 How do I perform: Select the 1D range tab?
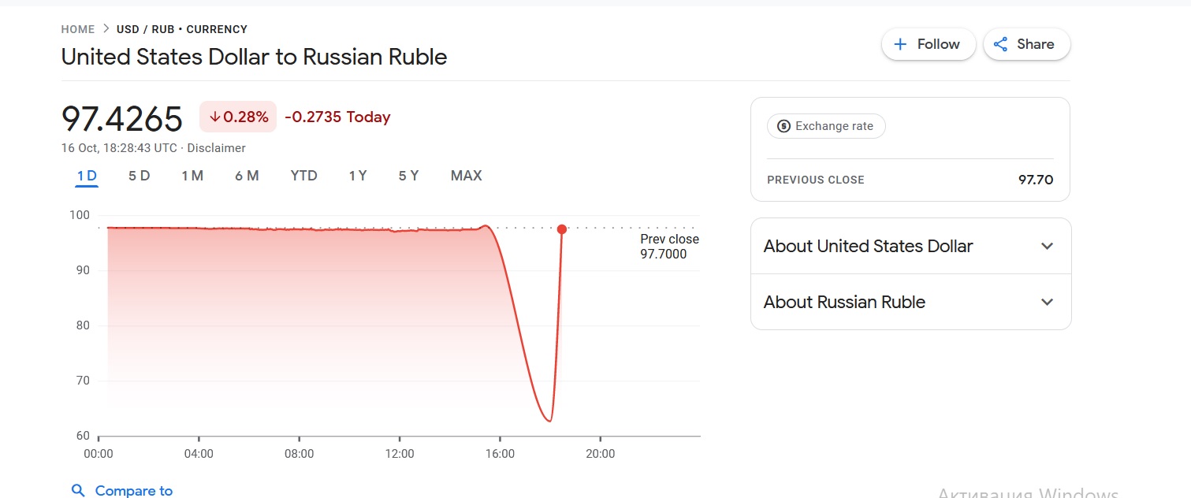tap(87, 176)
